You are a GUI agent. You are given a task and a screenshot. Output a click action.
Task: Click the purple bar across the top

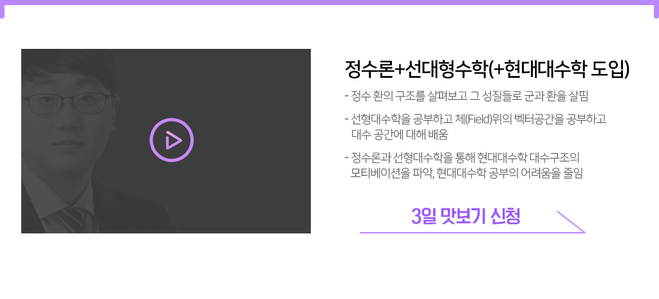[x=329, y=3]
